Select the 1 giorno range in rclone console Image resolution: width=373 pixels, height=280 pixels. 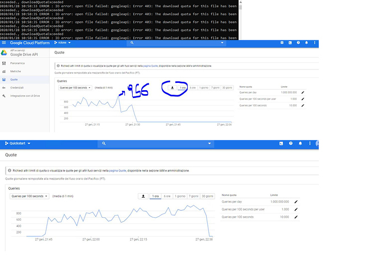click(x=204, y=88)
